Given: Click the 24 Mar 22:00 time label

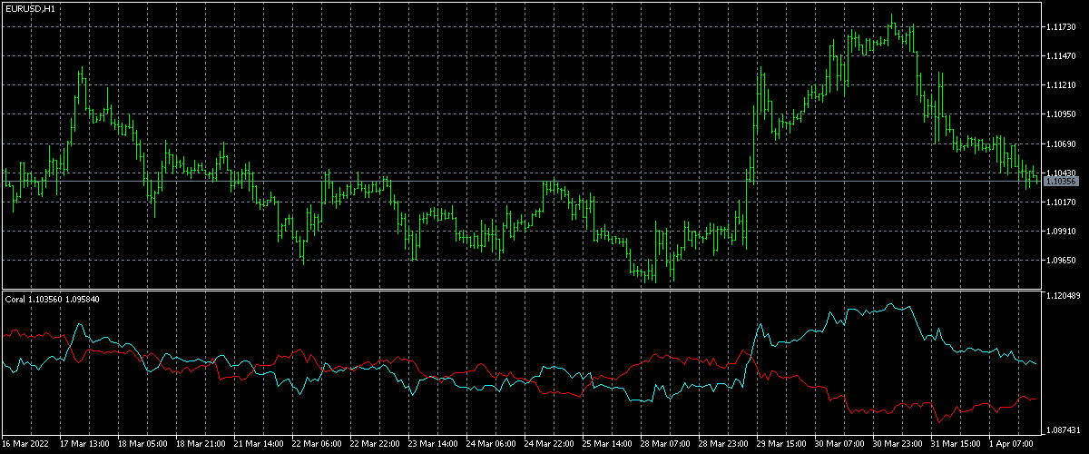Looking at the screenshot, I should (549, 444).
